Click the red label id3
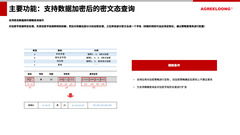This screenshot has width=240, height=135. (x=97, y=84)
